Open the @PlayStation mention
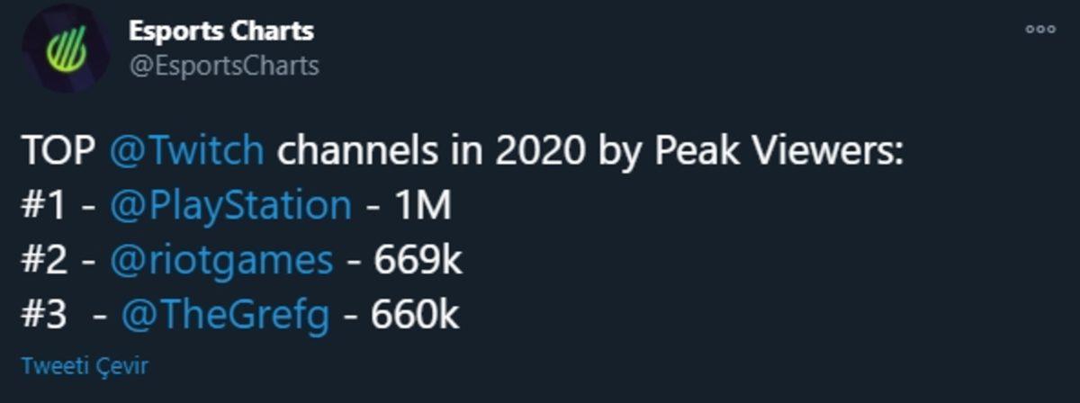This screenshot has width=1080, height=403. 230,205
